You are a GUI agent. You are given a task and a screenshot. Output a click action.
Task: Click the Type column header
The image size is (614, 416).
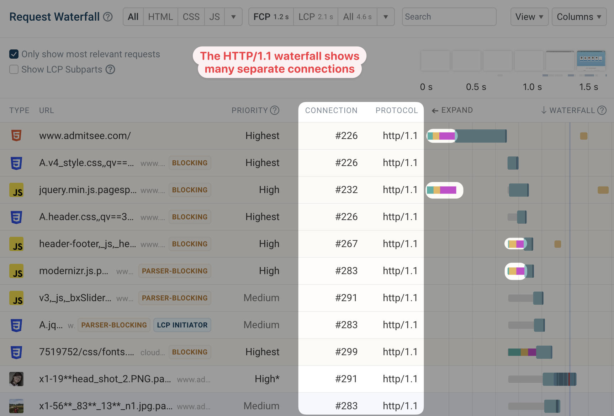coord(19,110)
